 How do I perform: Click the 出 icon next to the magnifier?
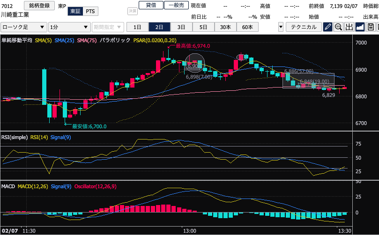[x=349, y=27]
